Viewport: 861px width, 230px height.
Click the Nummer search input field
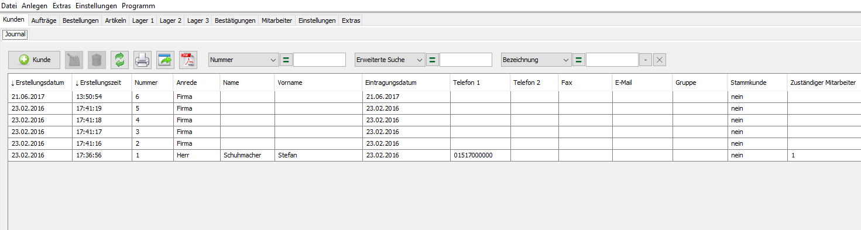[320, 60]
